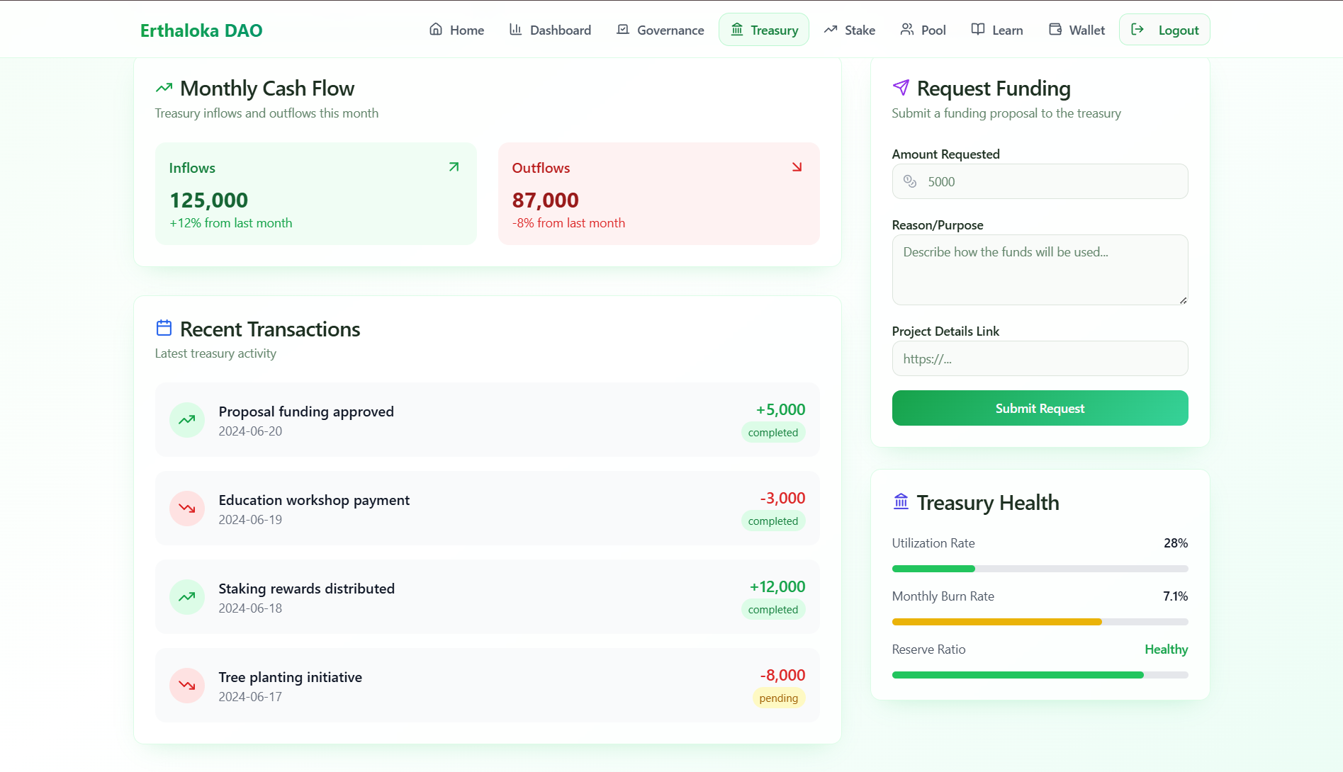Click the Utilization Rate progress bar
This screenshot has width=1343, height=772.
(x=1040, y=569)
